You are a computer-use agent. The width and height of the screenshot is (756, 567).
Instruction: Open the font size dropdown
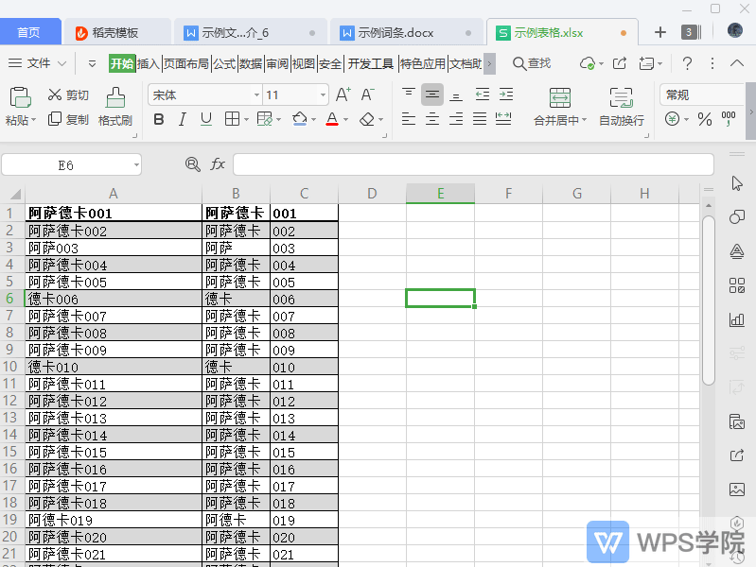coord(323,95)
